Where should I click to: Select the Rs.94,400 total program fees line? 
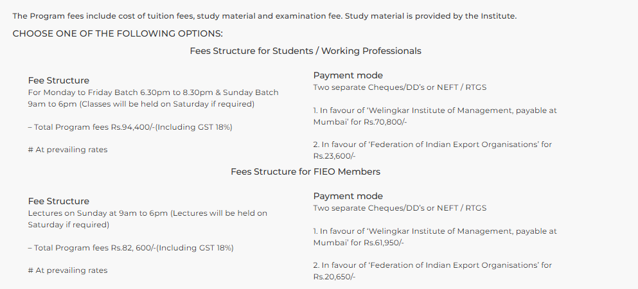click(x=130, y=127)
